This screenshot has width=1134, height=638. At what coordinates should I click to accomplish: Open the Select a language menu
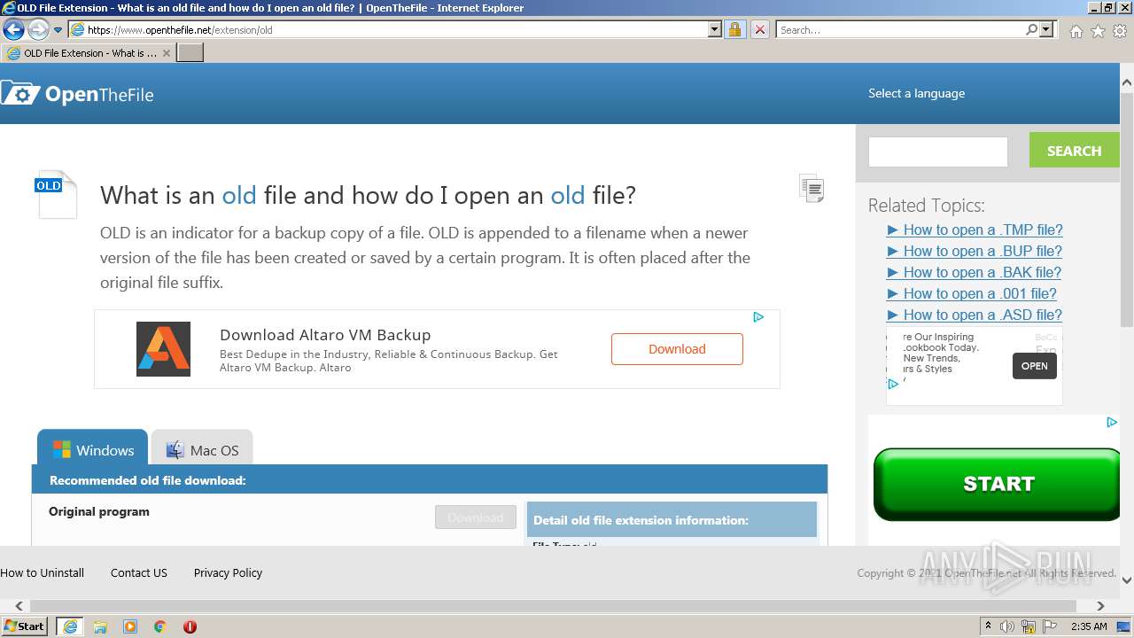(x=916, y=93)
